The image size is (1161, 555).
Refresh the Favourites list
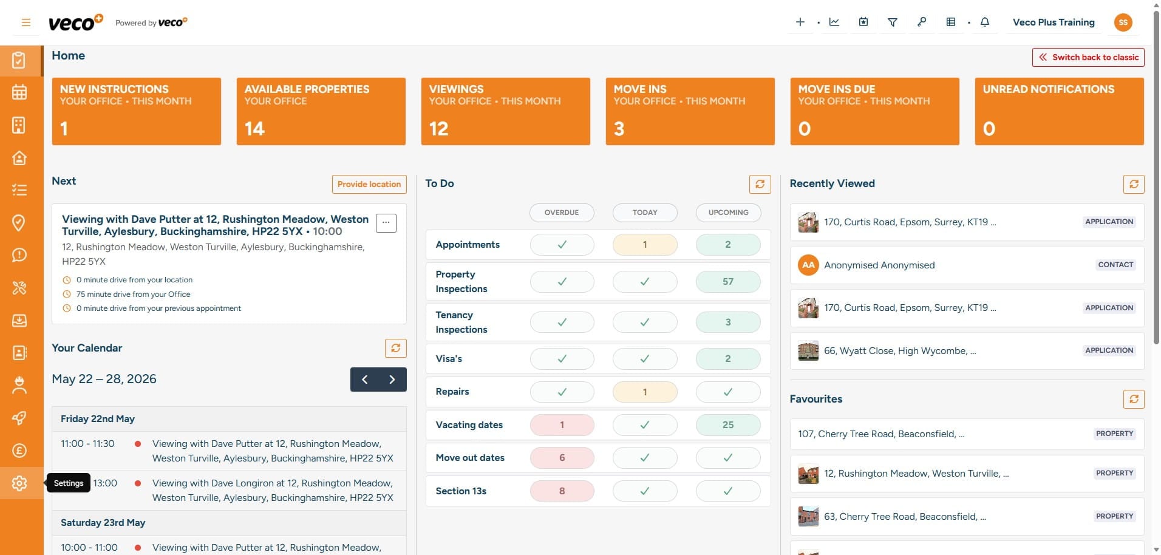(x=1134, y=399)
